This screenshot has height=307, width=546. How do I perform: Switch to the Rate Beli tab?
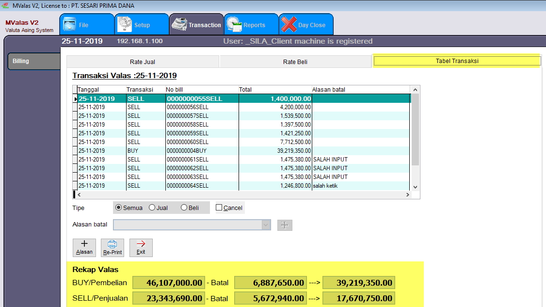pyautogui.click(x=295, y=62)
